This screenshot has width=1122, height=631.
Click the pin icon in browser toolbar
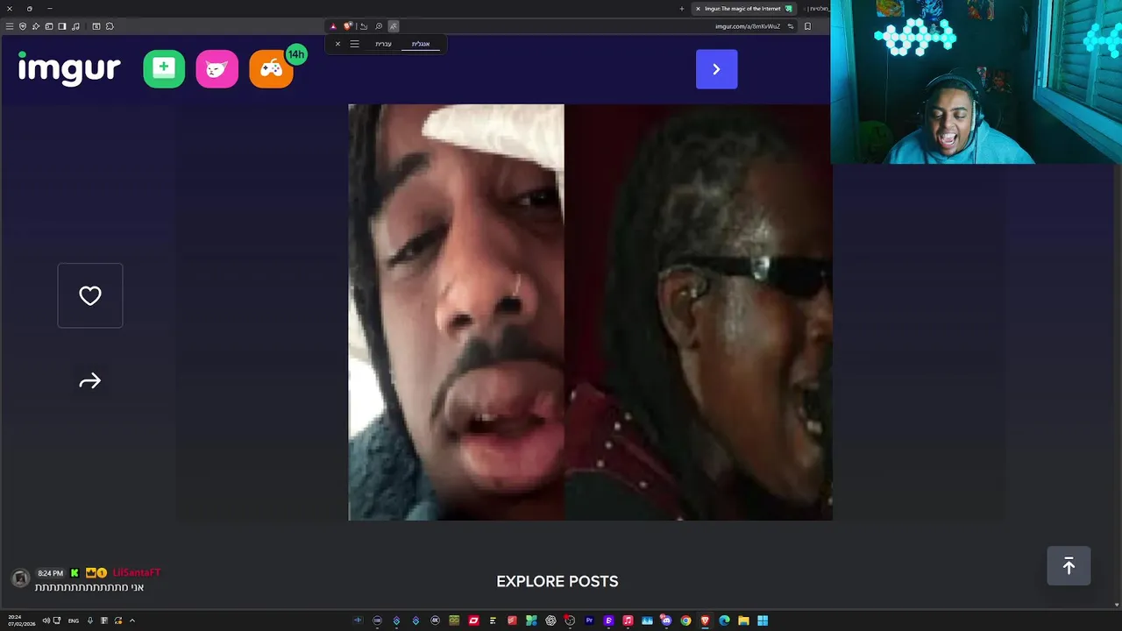(36, 26)
